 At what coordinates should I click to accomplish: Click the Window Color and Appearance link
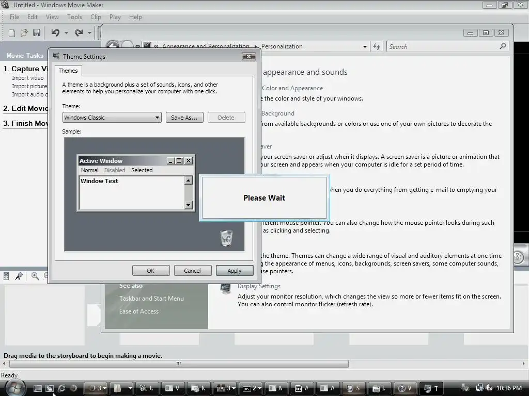(x=292, y=88)
